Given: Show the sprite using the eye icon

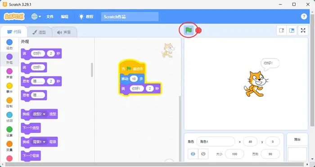Looking at the screenshot, I should click(193, 154).
